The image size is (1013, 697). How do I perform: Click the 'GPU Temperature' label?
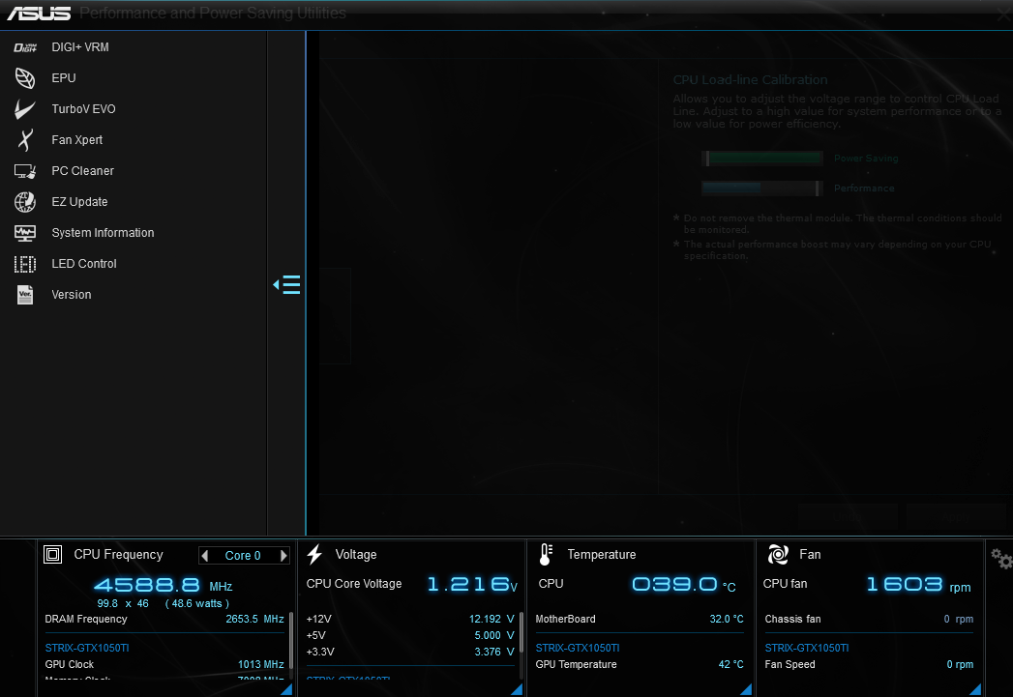(x=577, y=664)
